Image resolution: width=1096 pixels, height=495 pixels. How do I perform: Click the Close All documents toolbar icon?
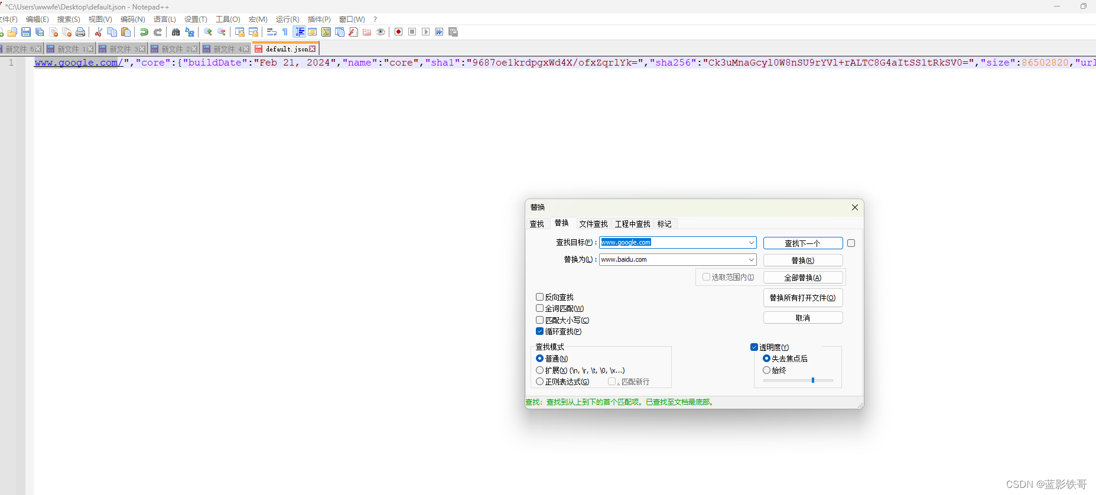tap(67, 32)
